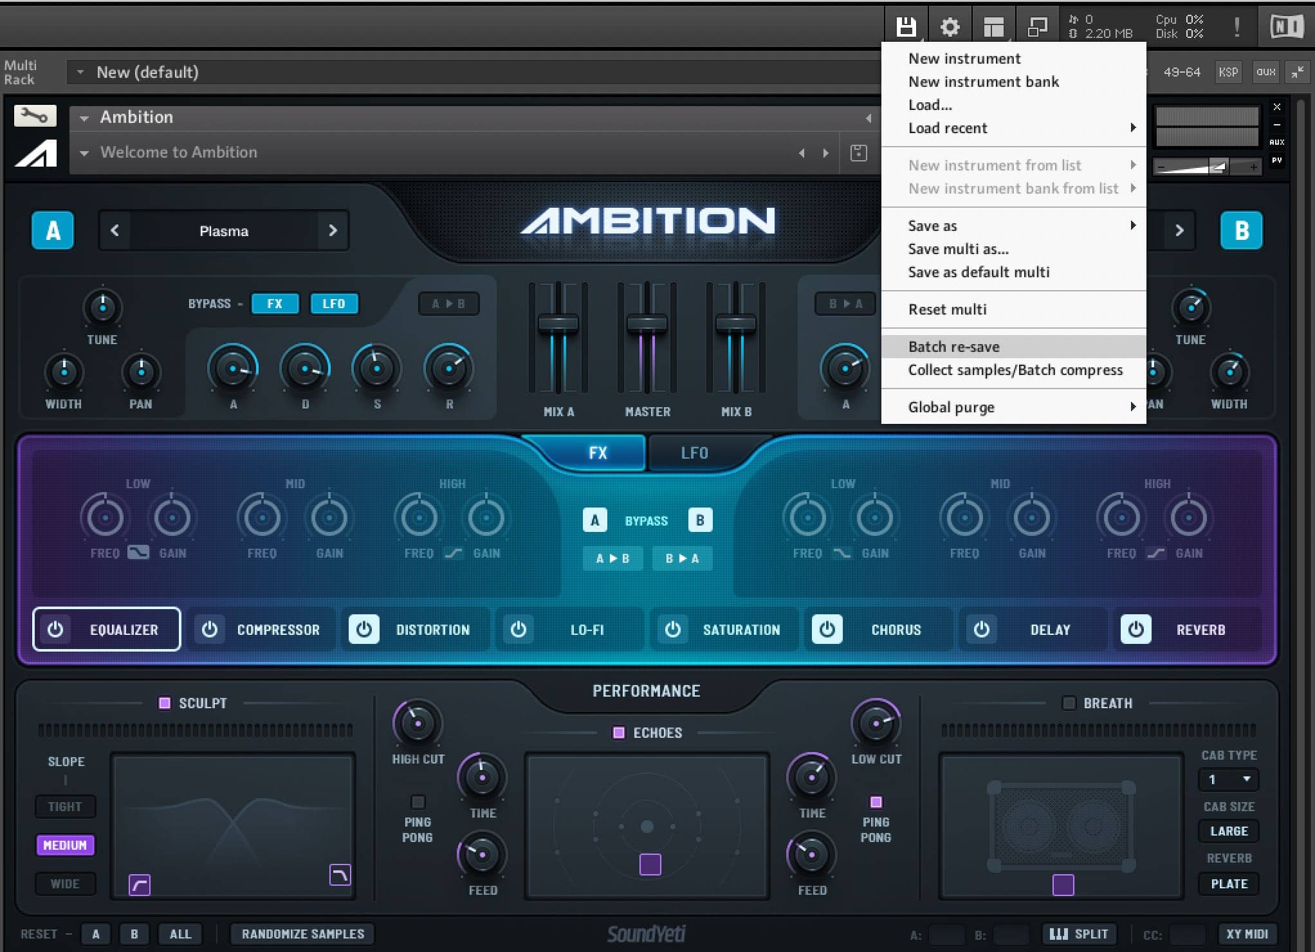Viewport: 1315px width, 952px height.
Task: Click Sculpt low-pass filter shape icon
Action: coord(340,875)
